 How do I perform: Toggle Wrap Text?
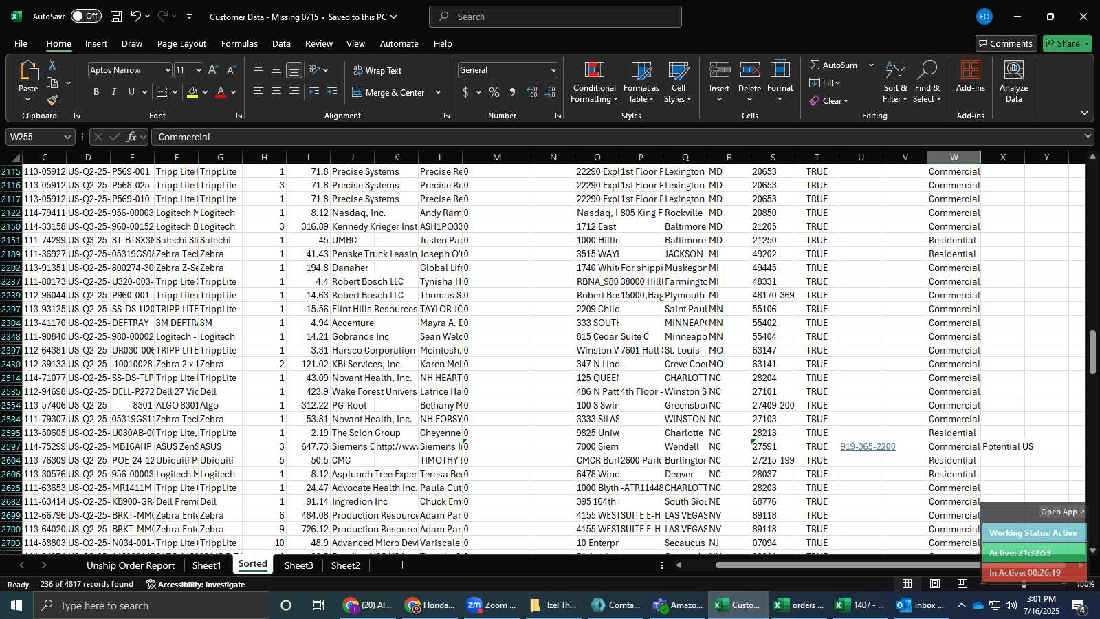tap(377, 70)
